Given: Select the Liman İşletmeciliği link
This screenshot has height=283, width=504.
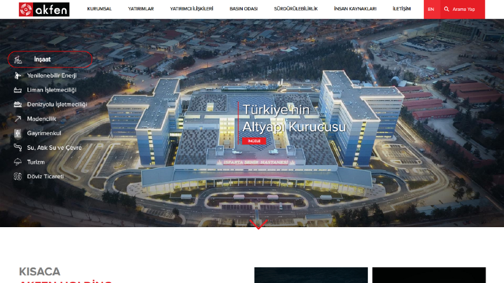Looking at the screenshot, I should pyautogui.click(x=51, y=90).
